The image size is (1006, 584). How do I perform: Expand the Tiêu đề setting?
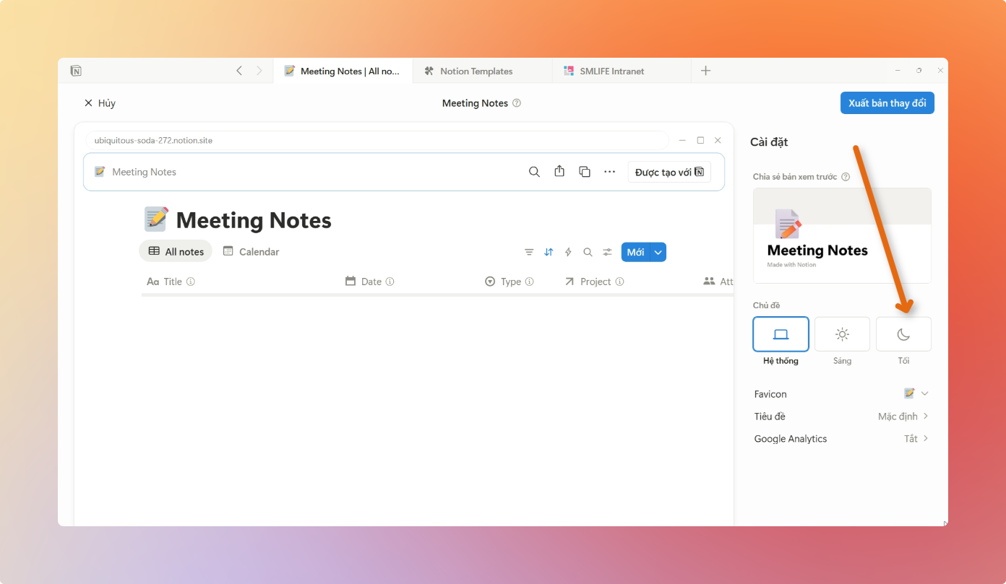(x=903, y=417)
